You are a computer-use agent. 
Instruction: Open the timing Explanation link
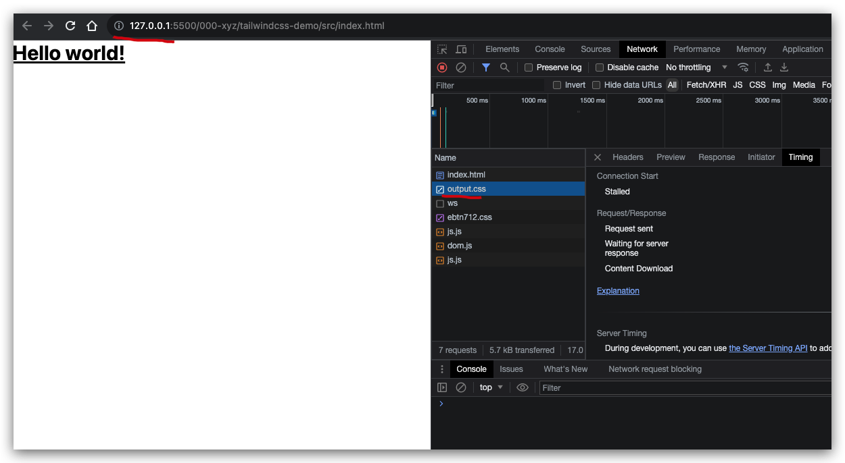[618, 291]
